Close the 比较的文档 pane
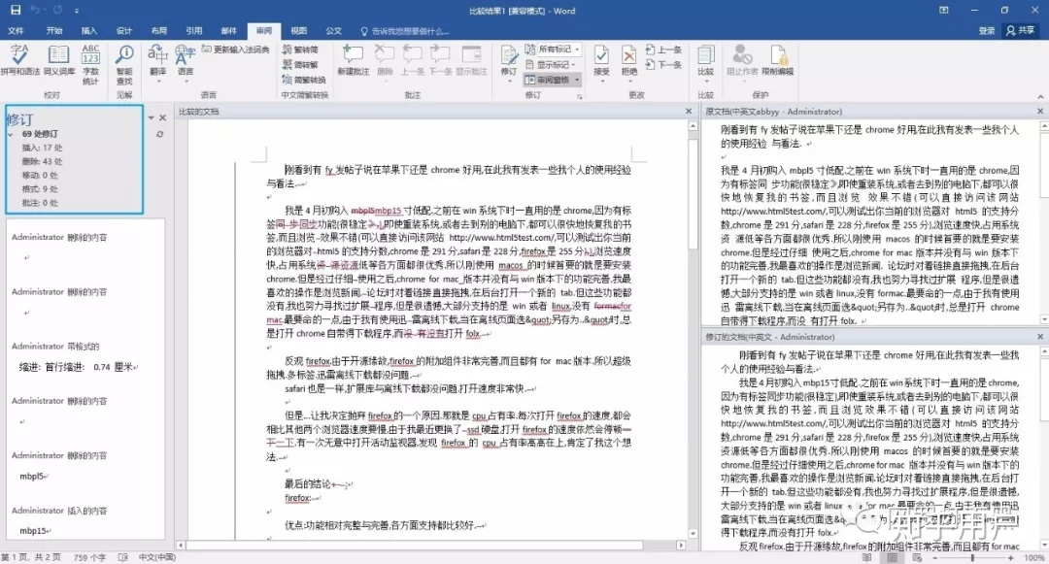 (x=689, y=111)
